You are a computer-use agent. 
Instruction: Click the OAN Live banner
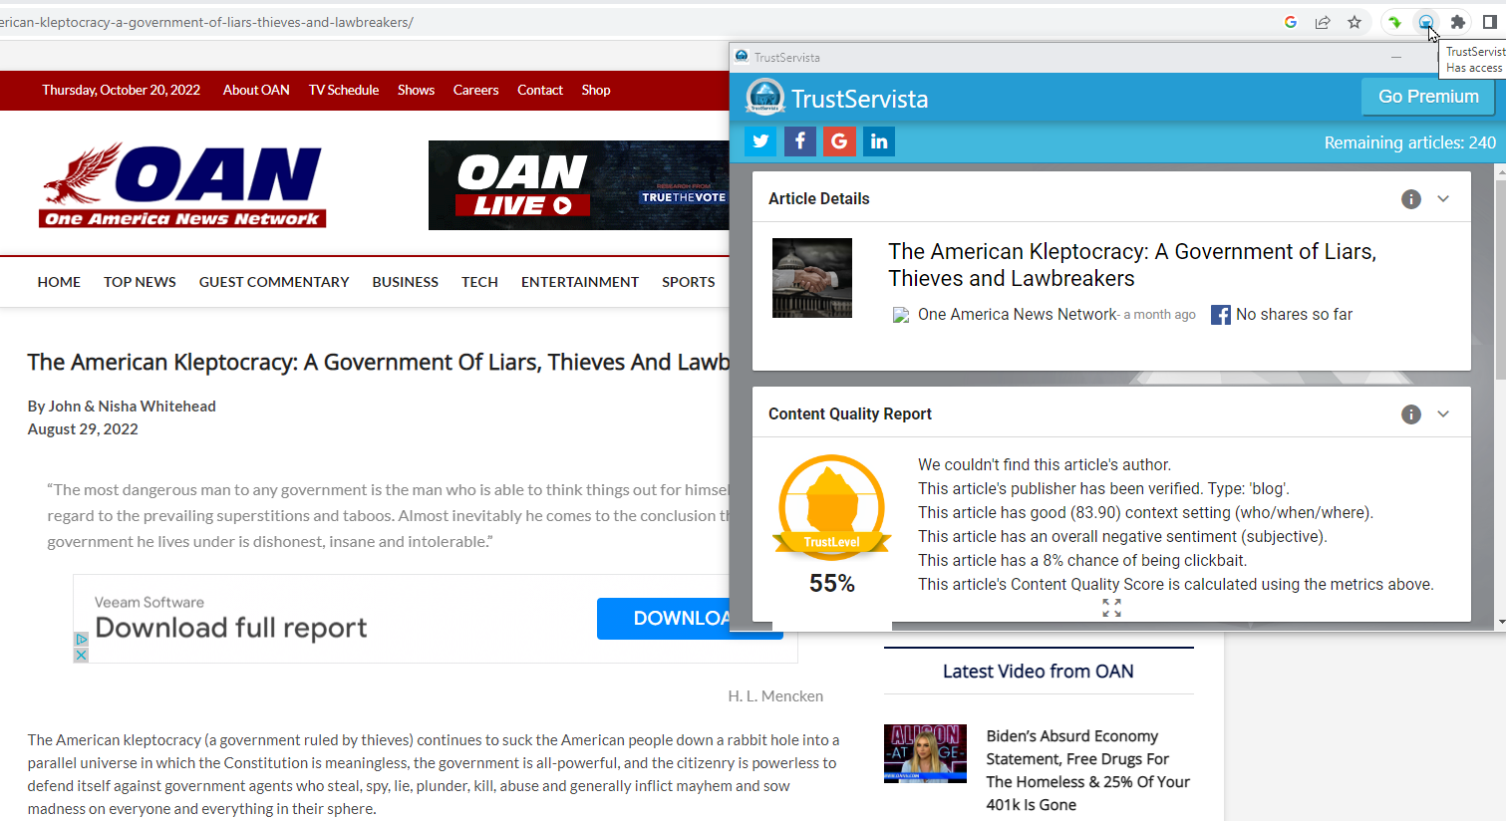(578, 185)
